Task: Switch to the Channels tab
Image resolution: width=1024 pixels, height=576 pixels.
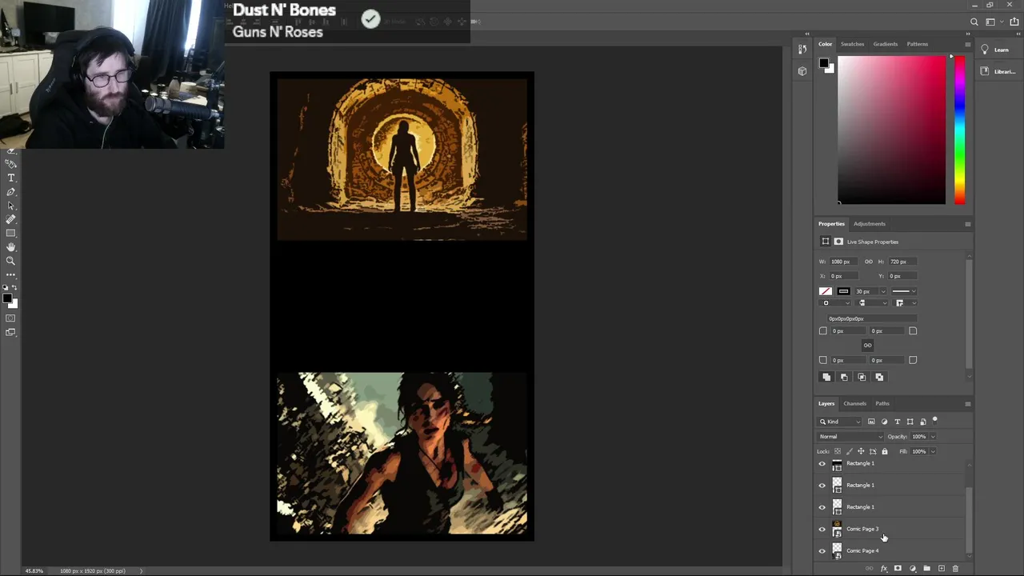Action: [x=854, y=403]
